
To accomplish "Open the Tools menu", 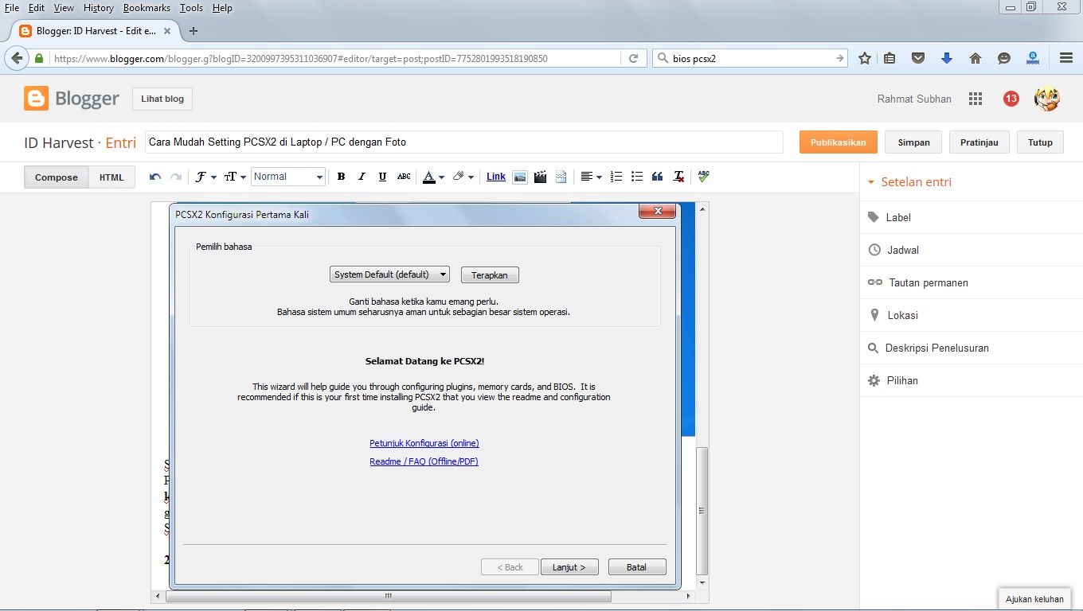I will [x=191, y=7].
